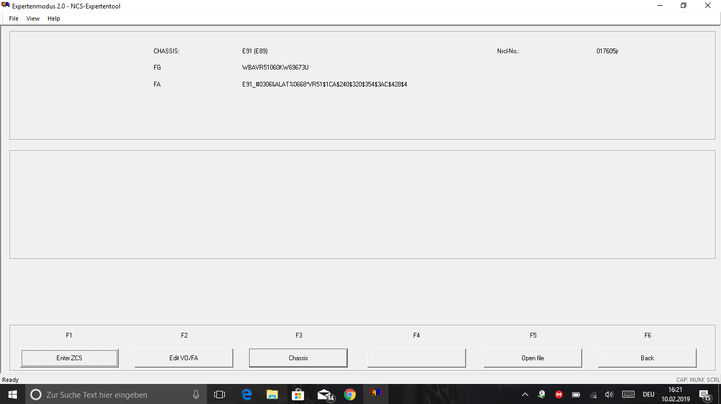721x404 pixels.
Task: Open the notification center with 15 alerts
Action: point(704,395)
